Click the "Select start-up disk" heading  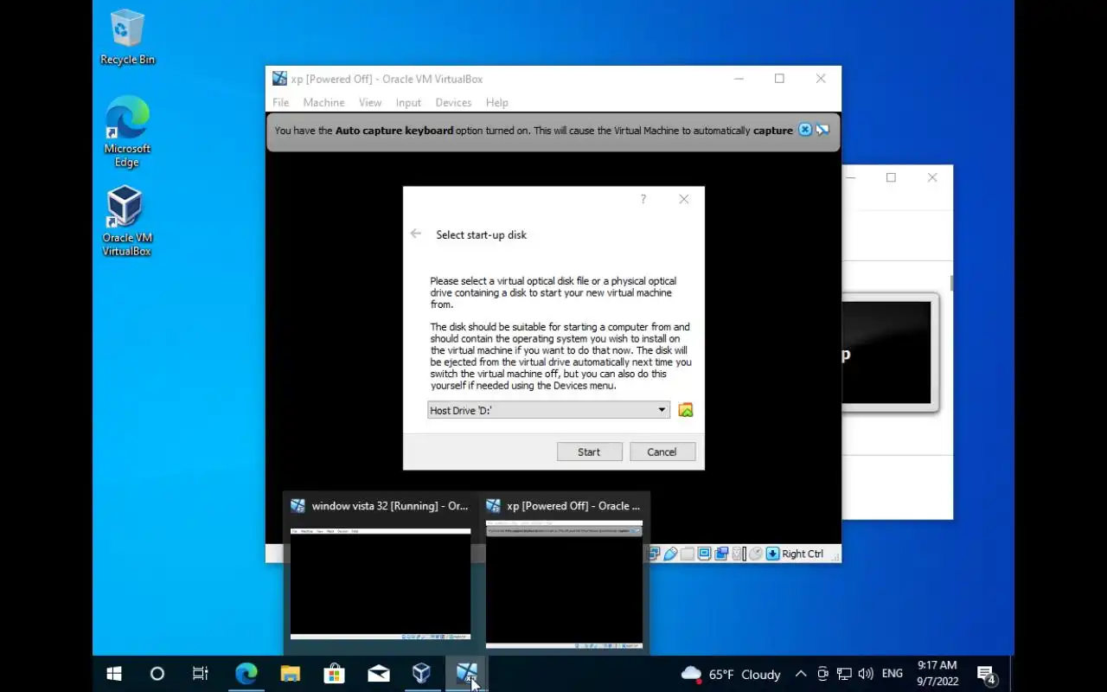(481, 234)
